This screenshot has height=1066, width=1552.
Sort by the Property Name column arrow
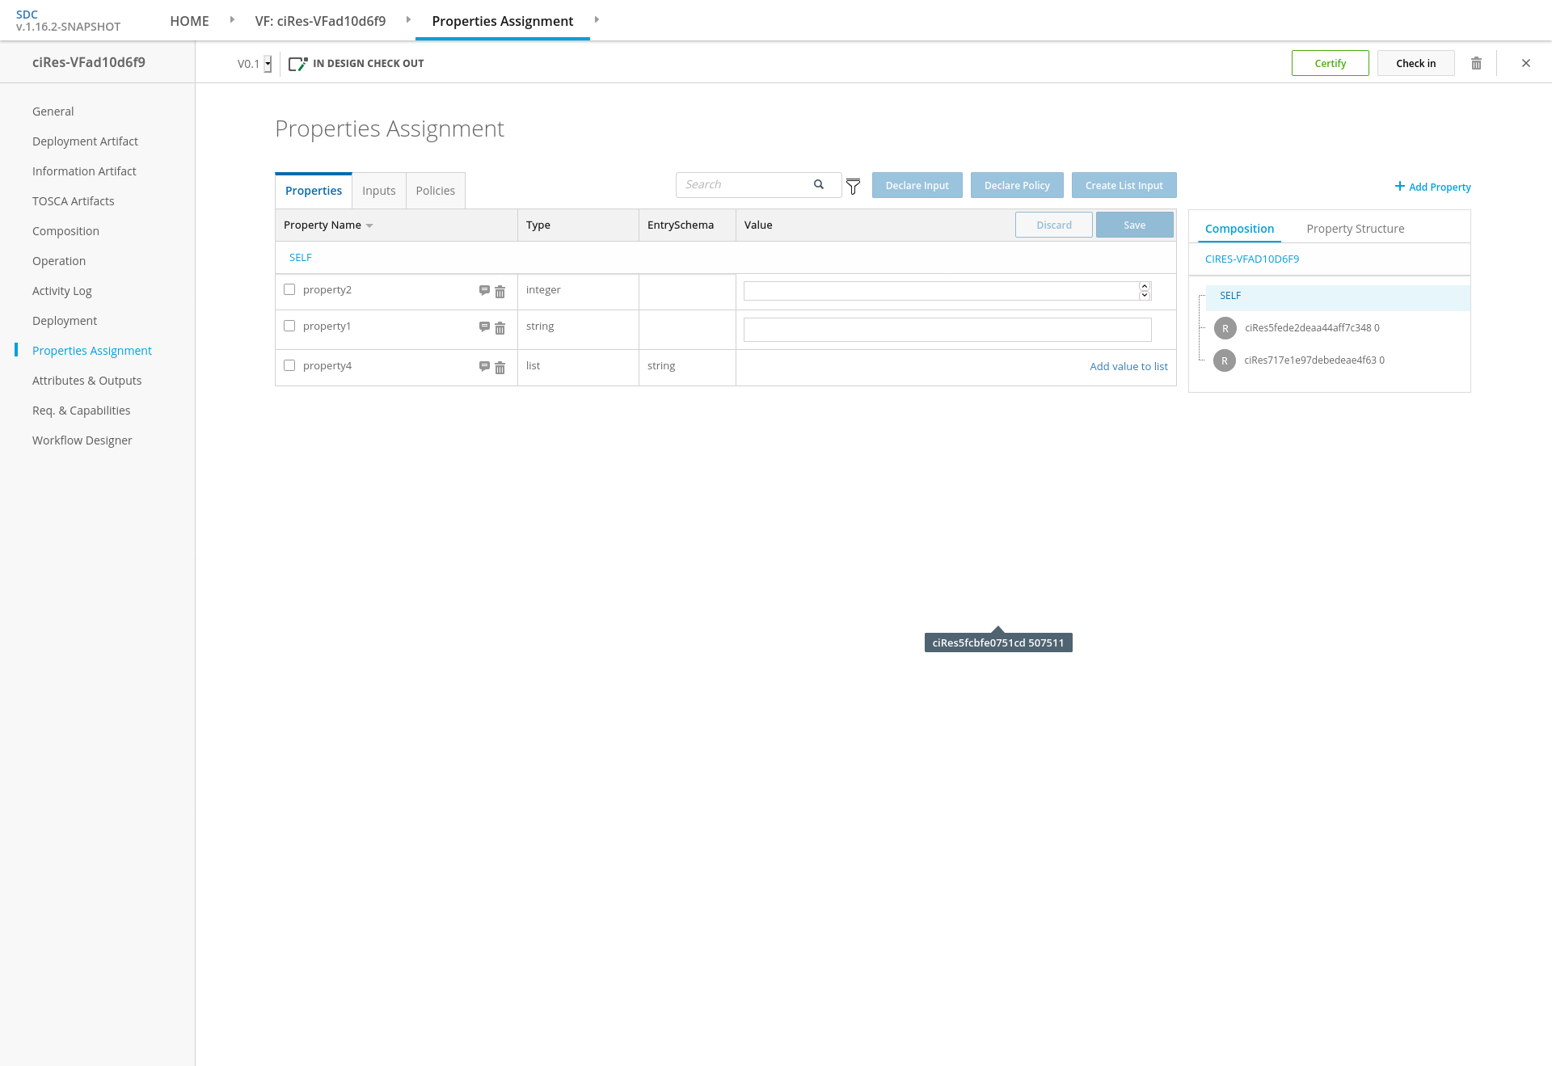(369, 225)
